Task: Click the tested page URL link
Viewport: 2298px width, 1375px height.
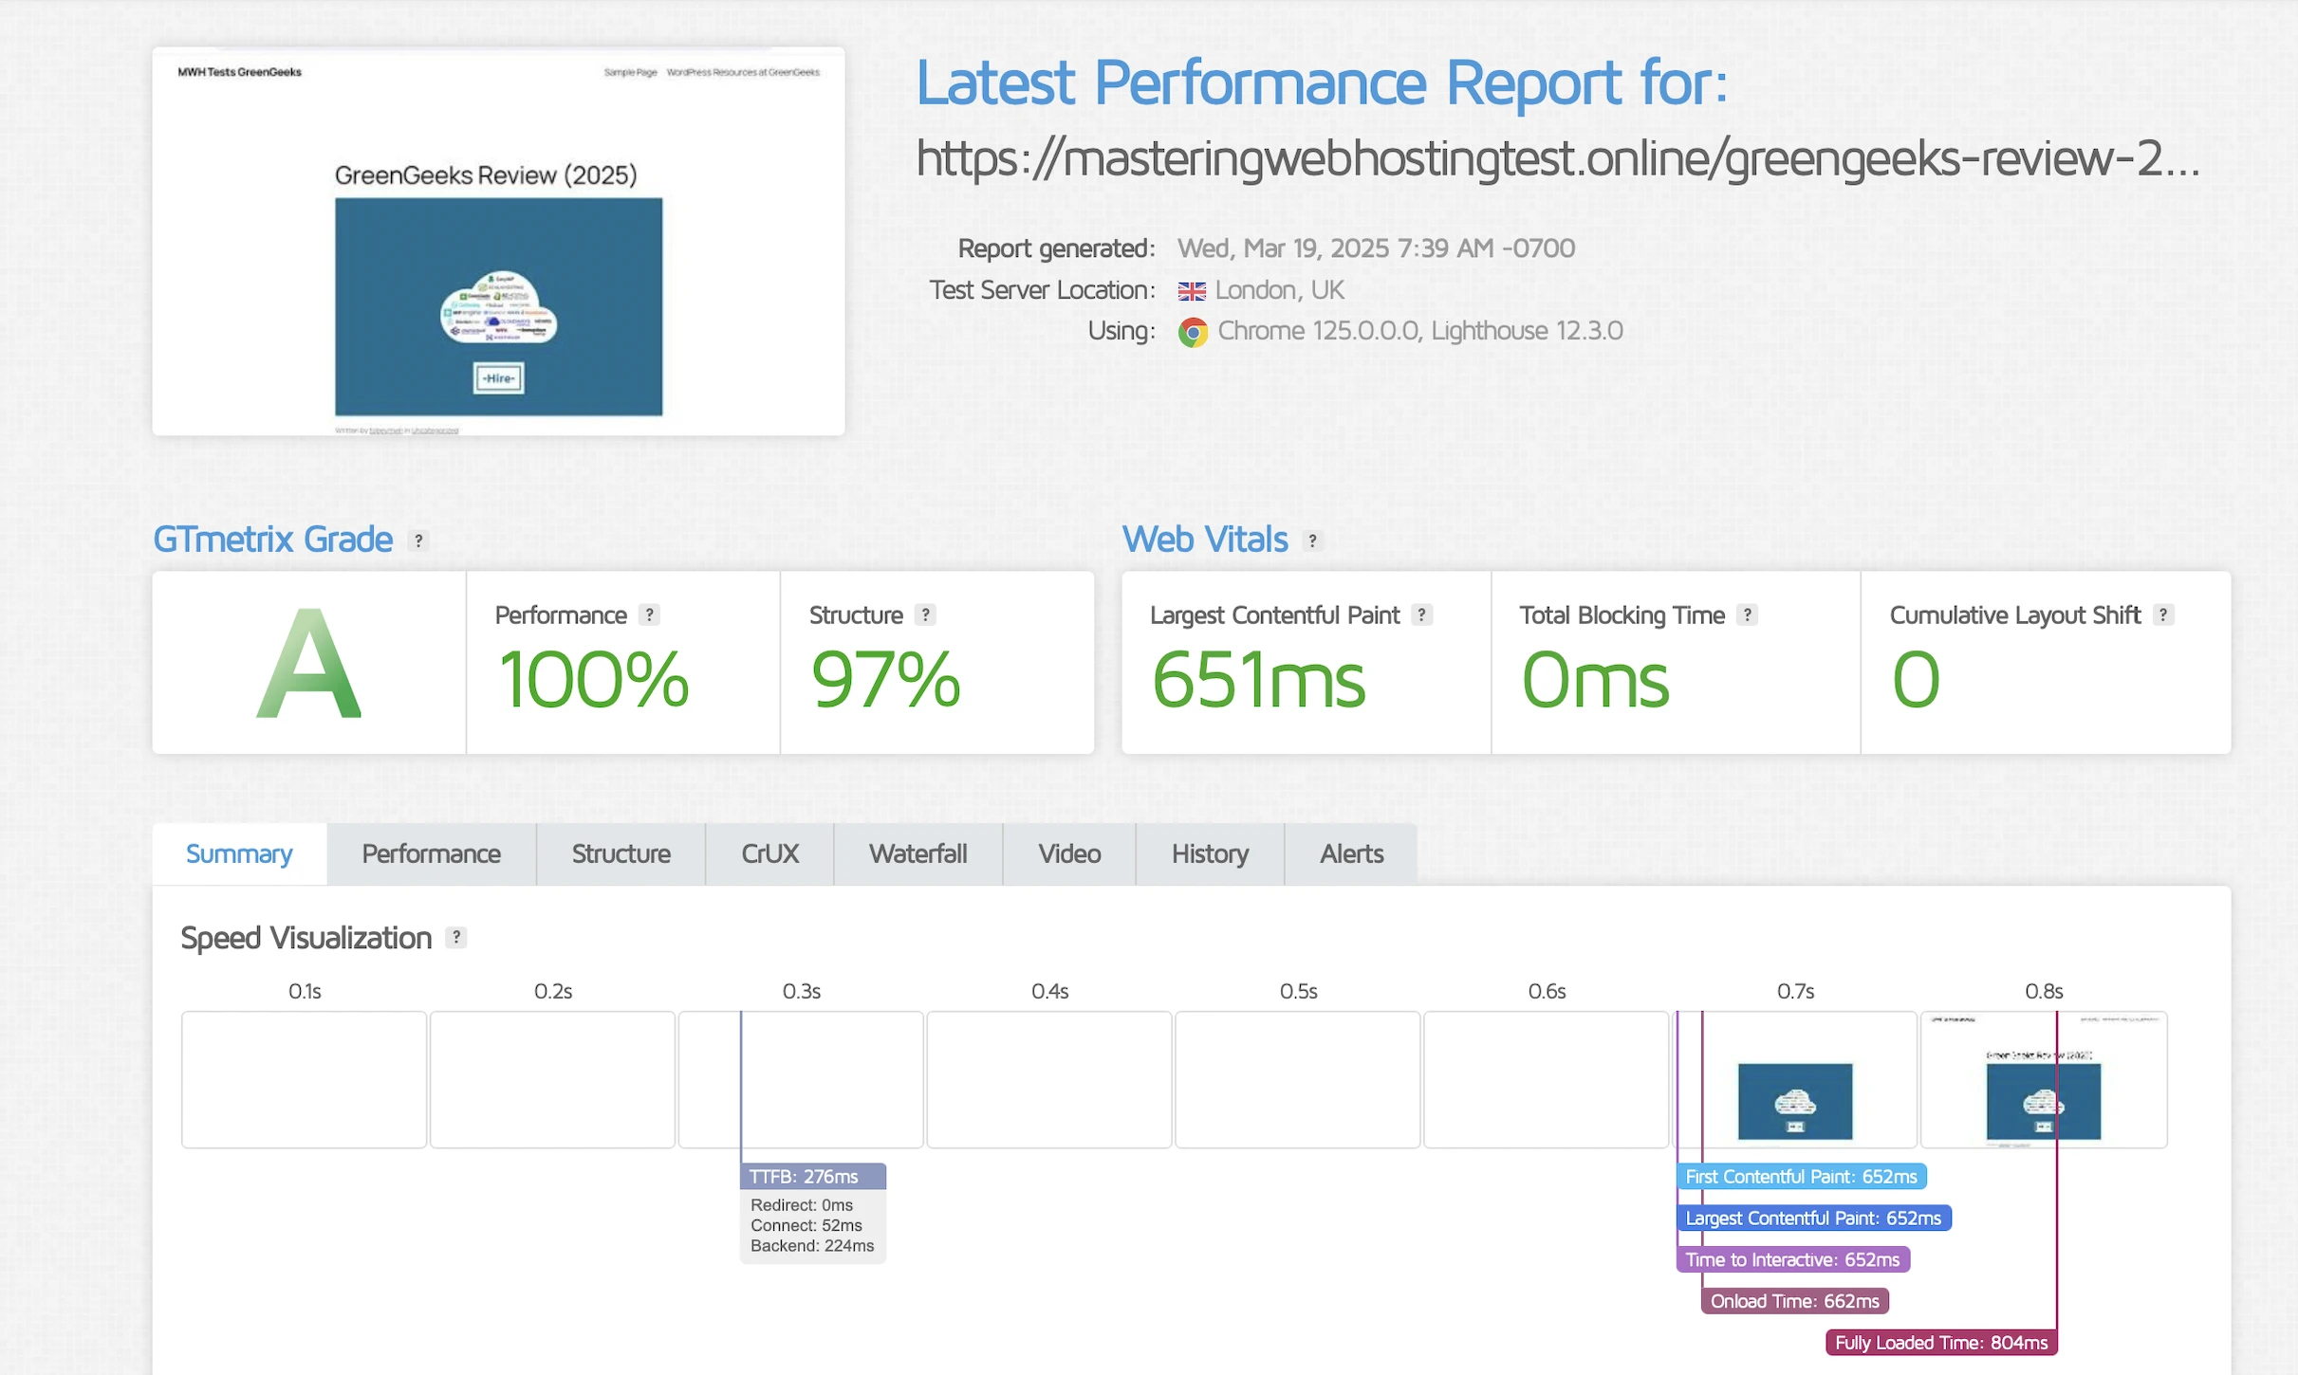Action: point(1556,158)
